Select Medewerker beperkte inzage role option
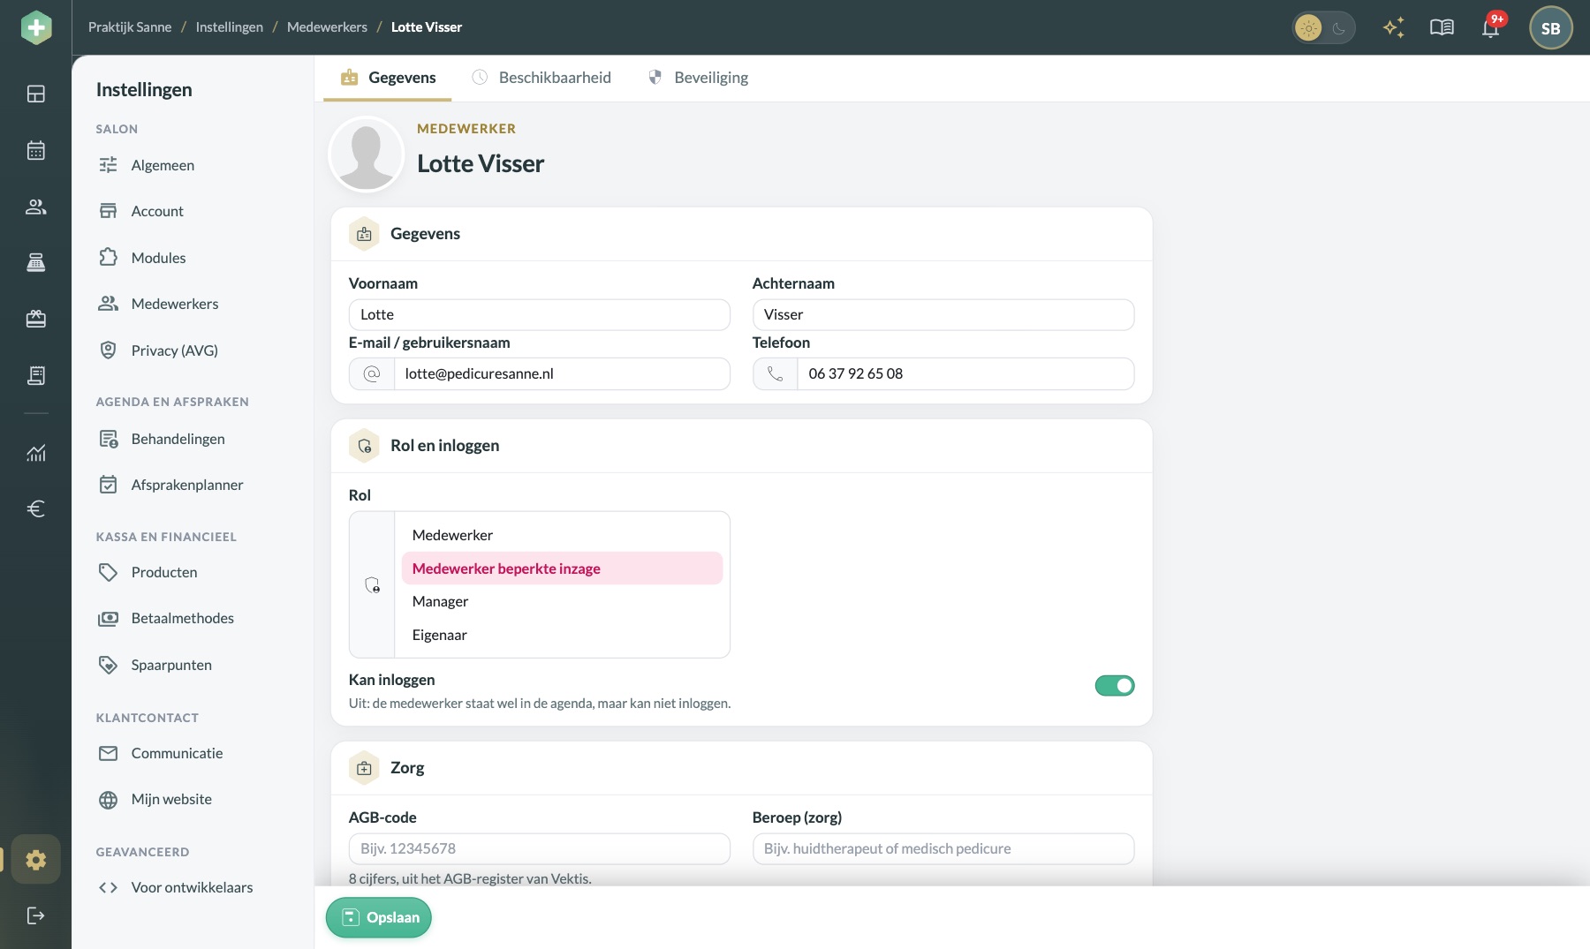Screen dimensions: 1590x949 (x=562, y=569)
